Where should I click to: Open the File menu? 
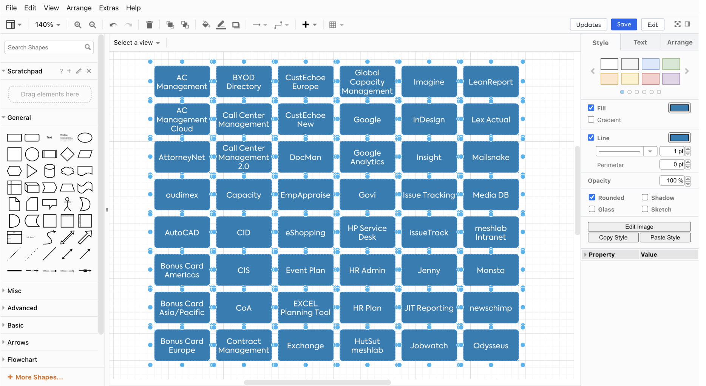point(11,8)
